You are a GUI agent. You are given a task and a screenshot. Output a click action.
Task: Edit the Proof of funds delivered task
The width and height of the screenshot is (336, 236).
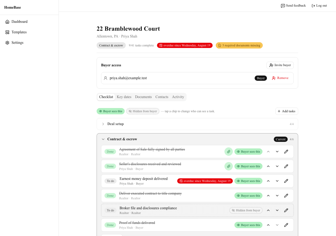click(x=286, y=225)
